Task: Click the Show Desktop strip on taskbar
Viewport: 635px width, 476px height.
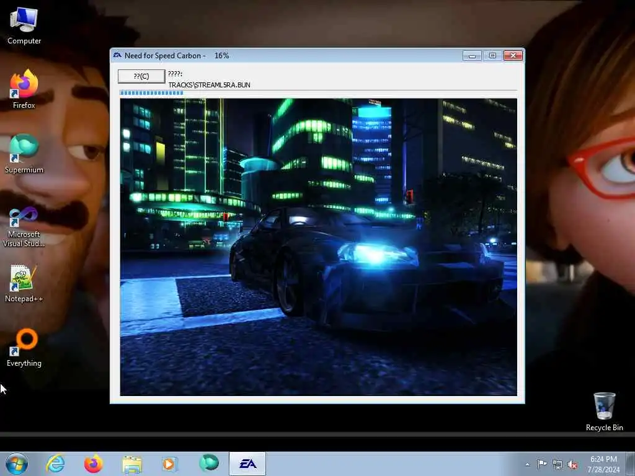Action: [x=631, y=464]
